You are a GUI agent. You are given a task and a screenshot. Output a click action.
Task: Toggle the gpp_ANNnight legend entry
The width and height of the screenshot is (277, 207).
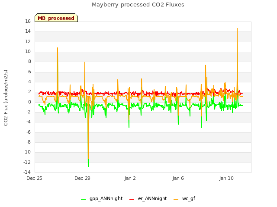102,198
